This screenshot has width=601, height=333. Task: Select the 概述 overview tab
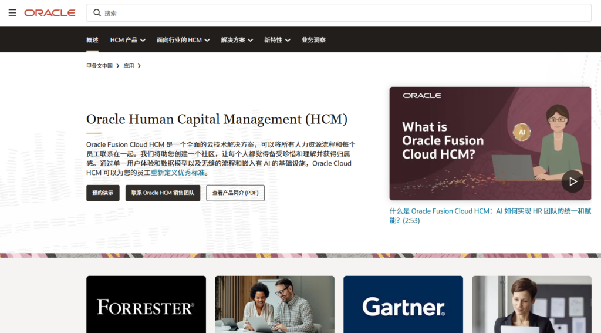tap(92, 40)
